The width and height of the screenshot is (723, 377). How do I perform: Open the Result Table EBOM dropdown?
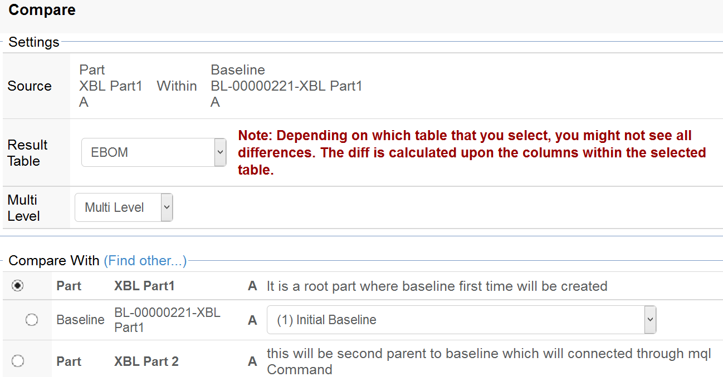pyautogui.click(x=154, y=152)
